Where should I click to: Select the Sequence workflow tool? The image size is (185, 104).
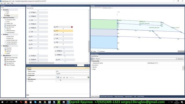(x=9, y=50)
